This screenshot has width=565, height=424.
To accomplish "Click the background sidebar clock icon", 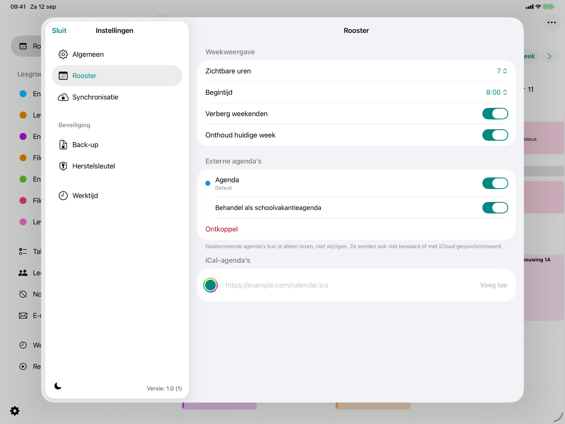I will tap(23, 345).
